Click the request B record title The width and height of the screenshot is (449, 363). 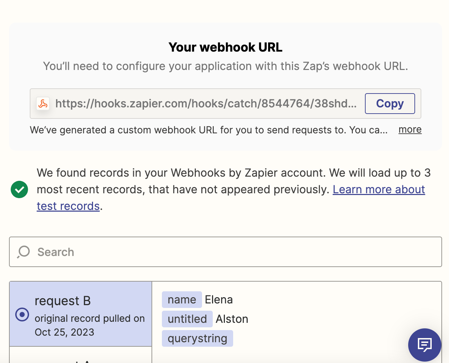tap(63, 301)
